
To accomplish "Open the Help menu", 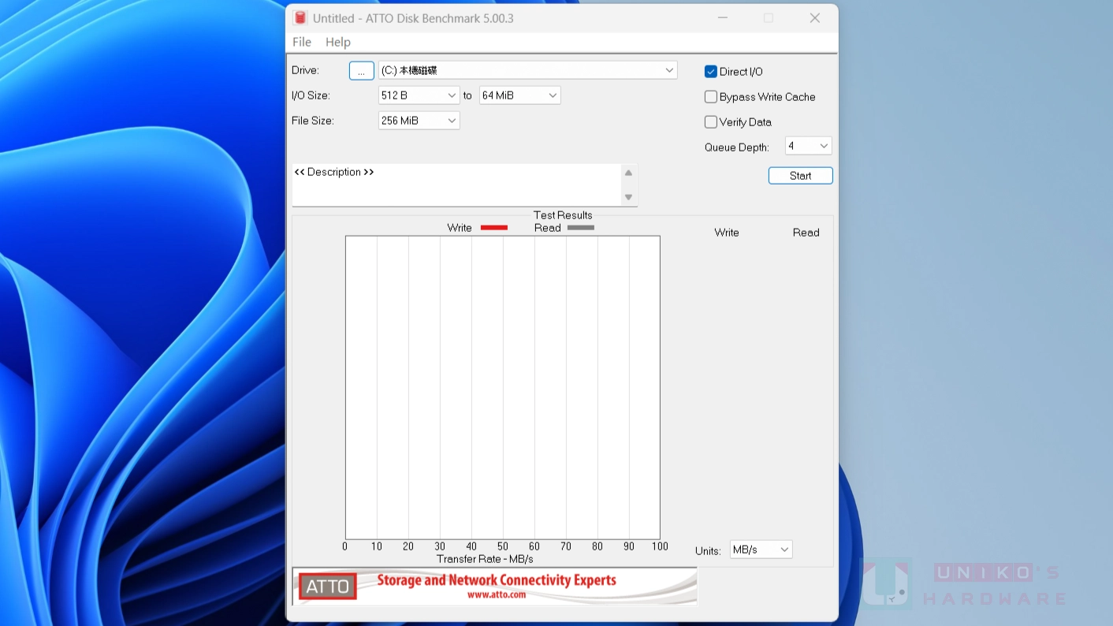I will pyautogui.click(x=338, y=42).
